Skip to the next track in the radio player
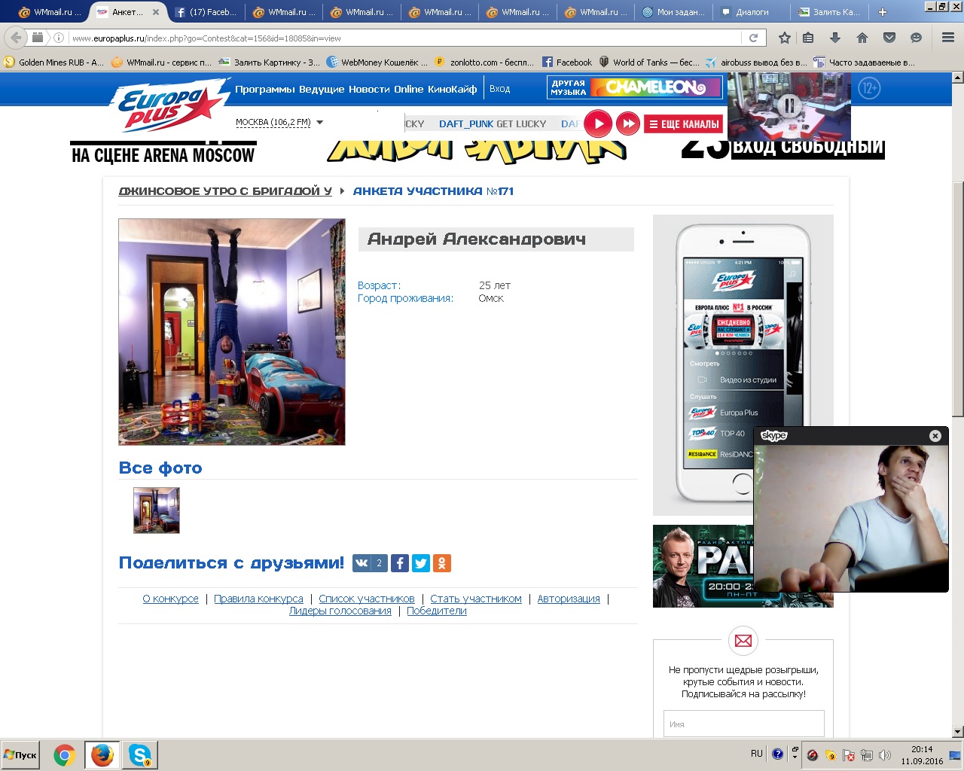Viewport: 964px width, 771px height. [x=628, y=123]
